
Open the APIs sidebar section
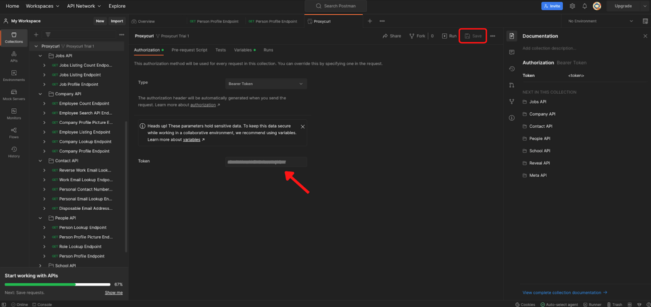point(14,57)
